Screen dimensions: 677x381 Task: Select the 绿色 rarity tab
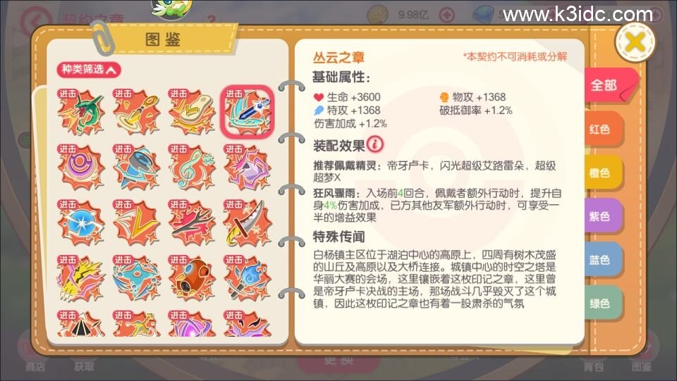tap(603, 304)
